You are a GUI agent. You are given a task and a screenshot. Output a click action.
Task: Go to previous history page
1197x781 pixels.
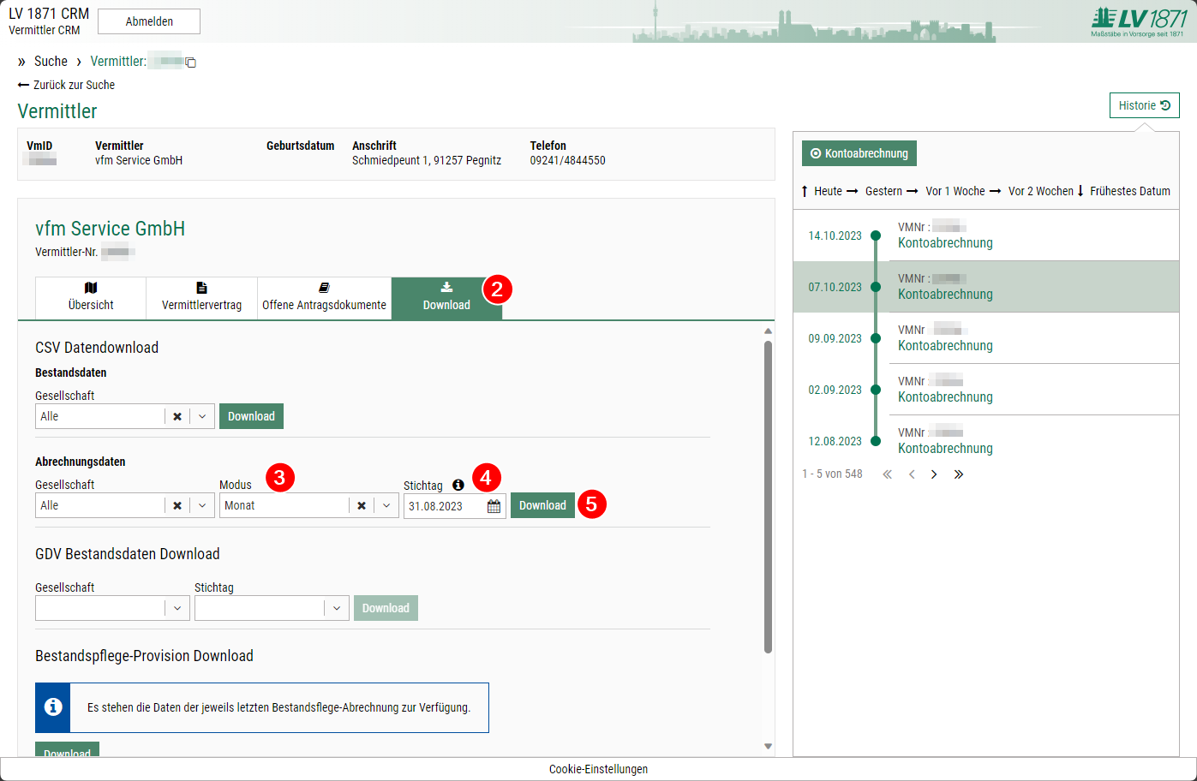click(x=912, y=474)
